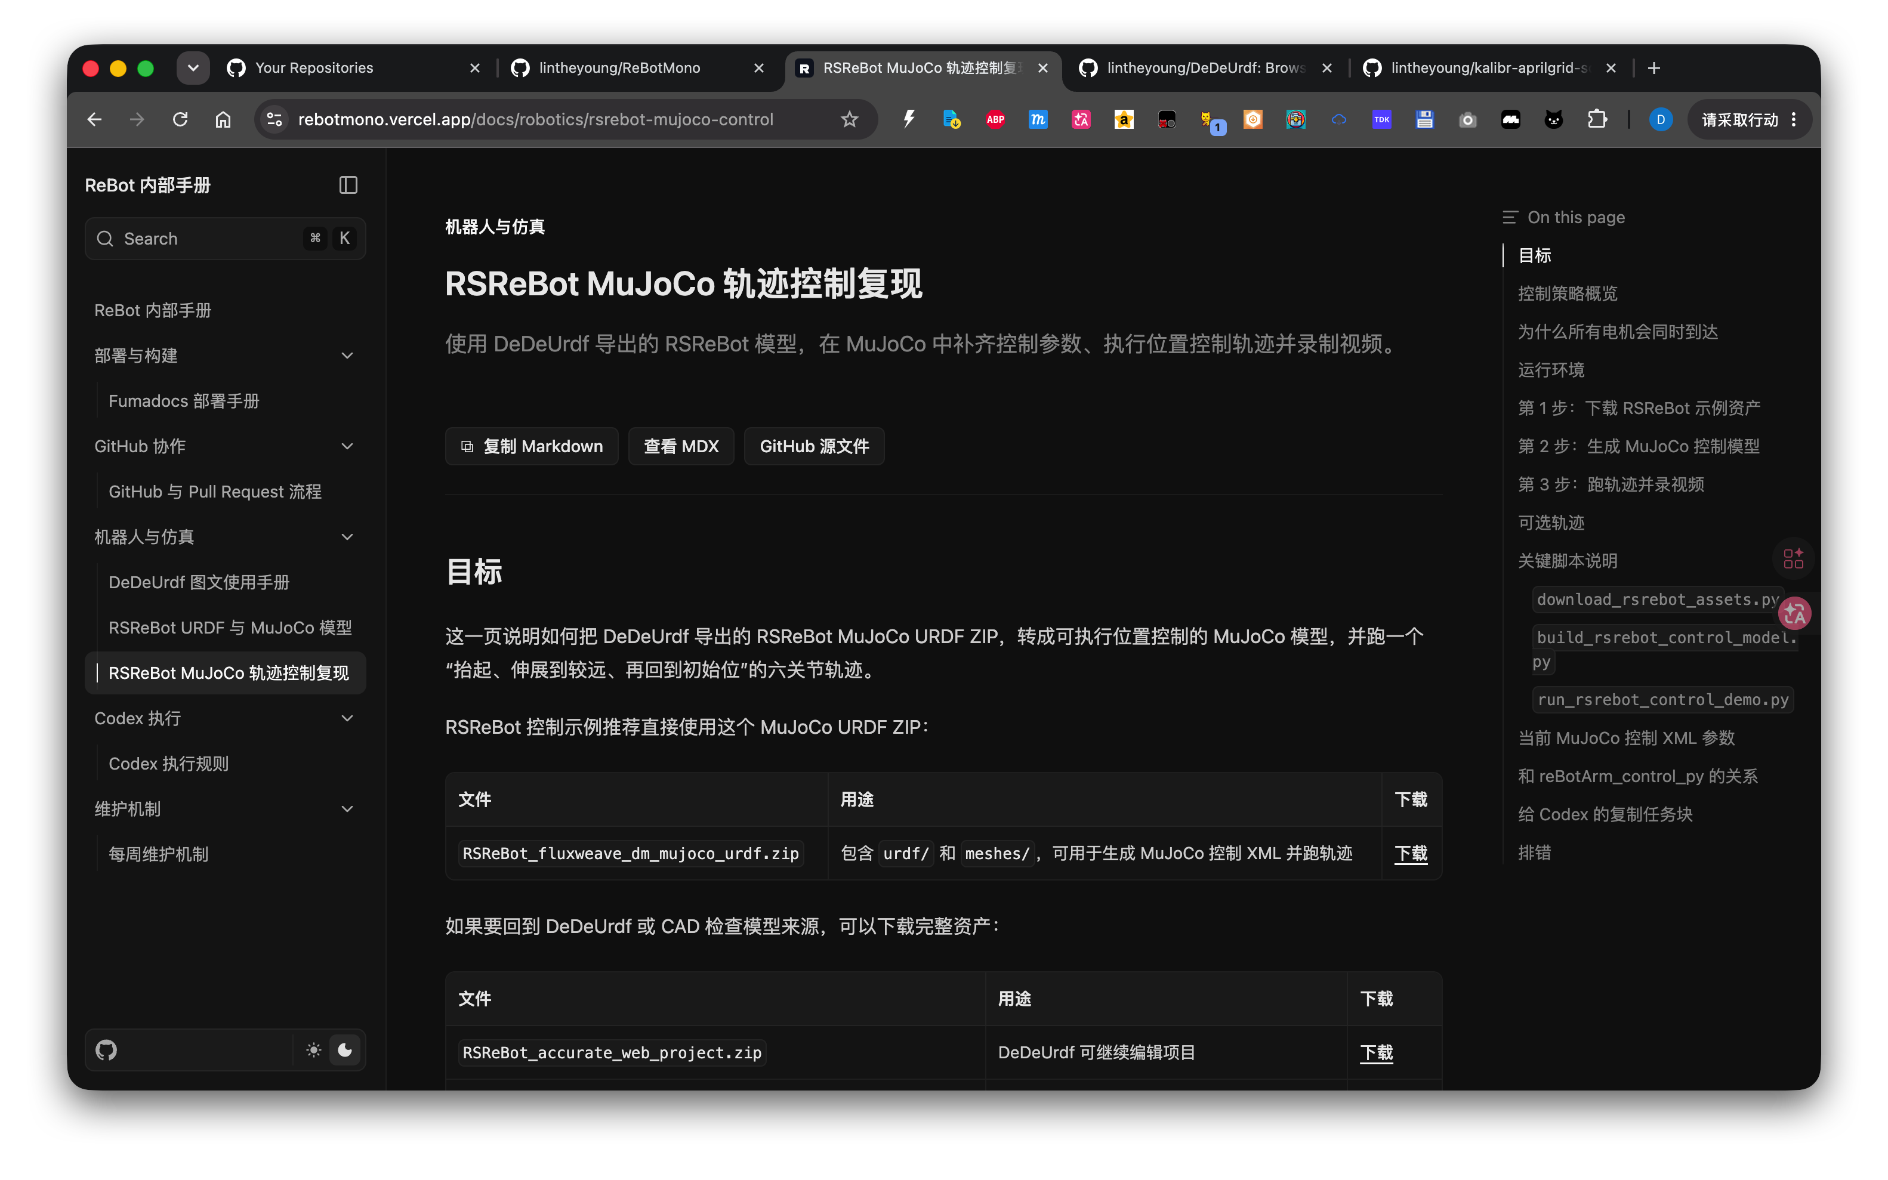Click the blue 'm' extension icon

[1038, 119]
